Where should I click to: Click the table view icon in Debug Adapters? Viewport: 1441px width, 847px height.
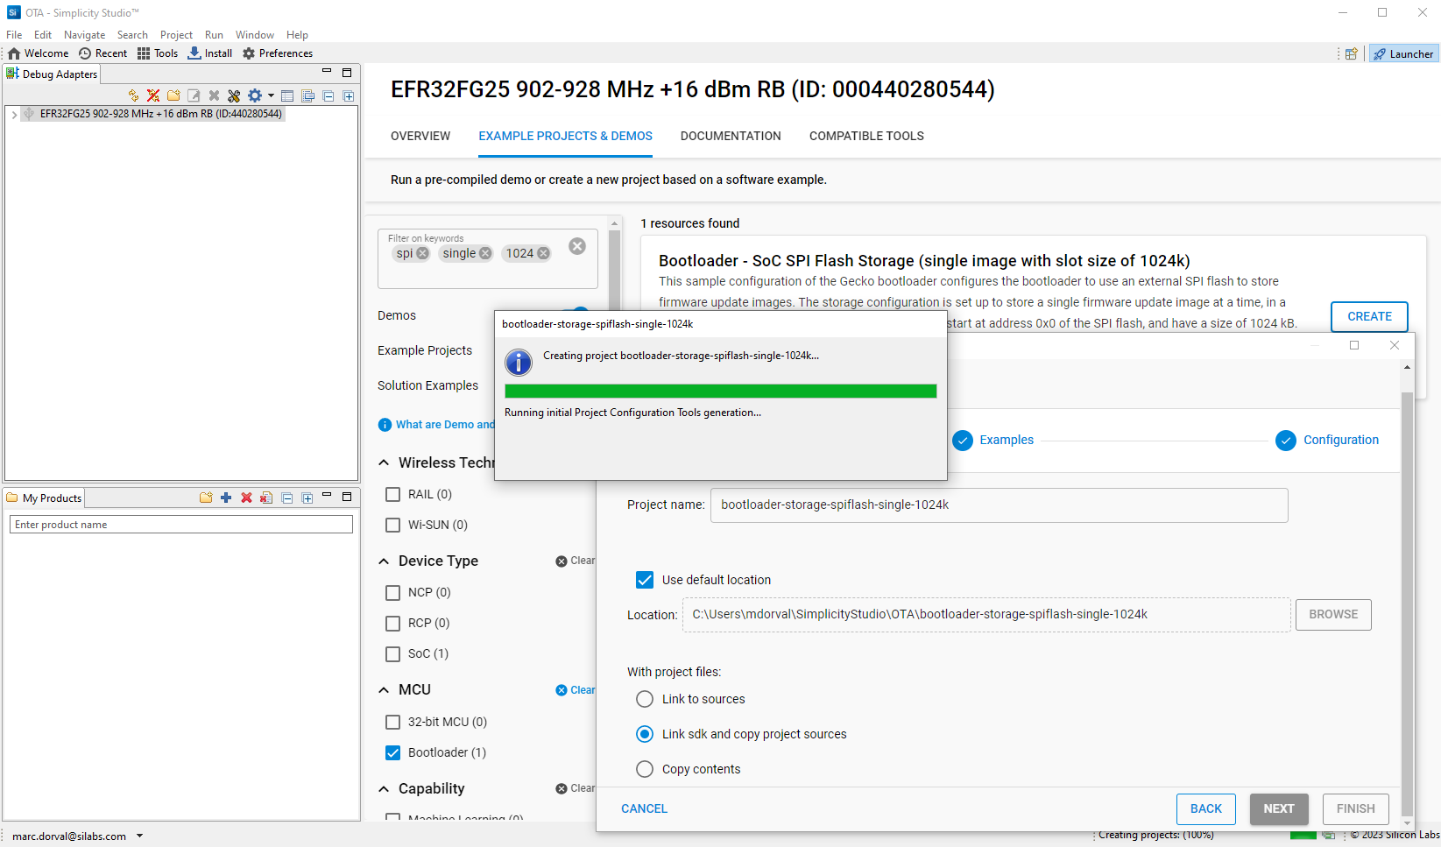point(287,95)
